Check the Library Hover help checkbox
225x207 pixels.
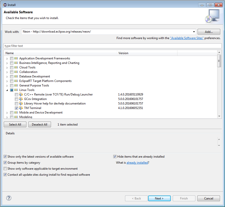[16, 103]
